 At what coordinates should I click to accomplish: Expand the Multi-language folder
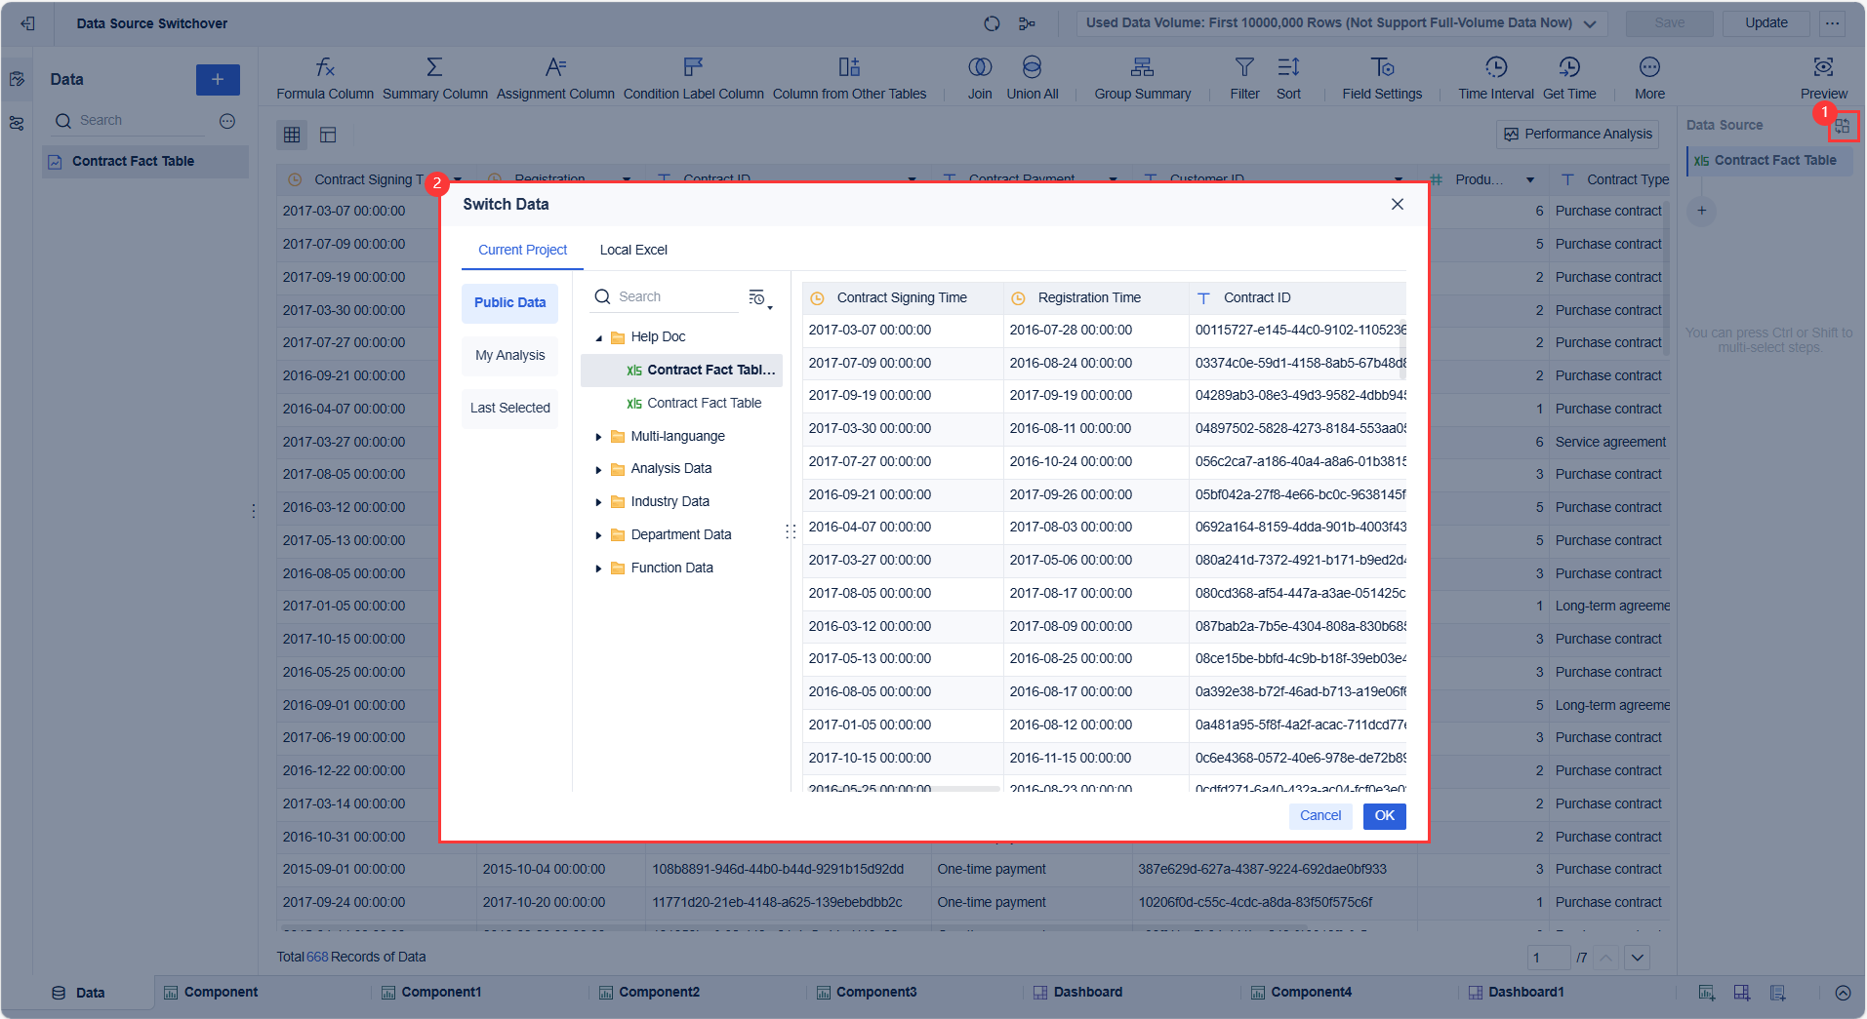[599, 436]
